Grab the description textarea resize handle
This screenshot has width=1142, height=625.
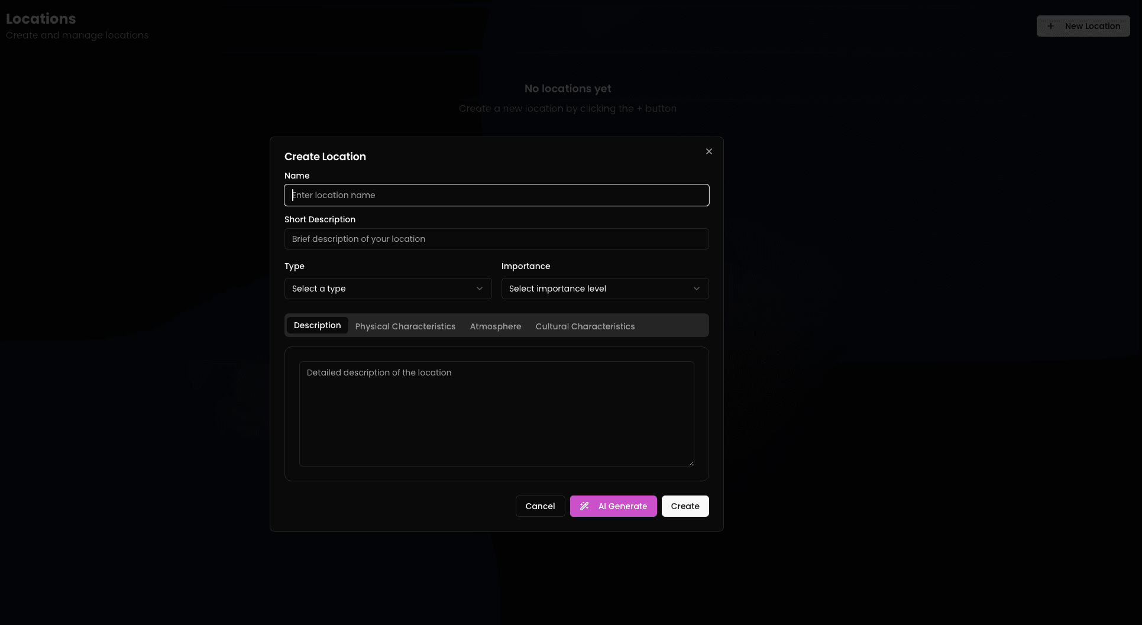pyautogui.click(x=691, y=463)
